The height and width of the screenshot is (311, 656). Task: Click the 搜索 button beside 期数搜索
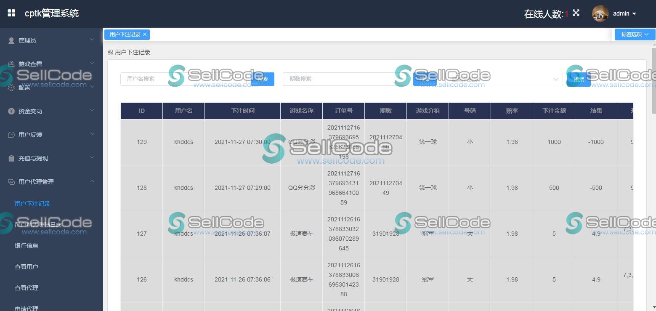[425, 79]
